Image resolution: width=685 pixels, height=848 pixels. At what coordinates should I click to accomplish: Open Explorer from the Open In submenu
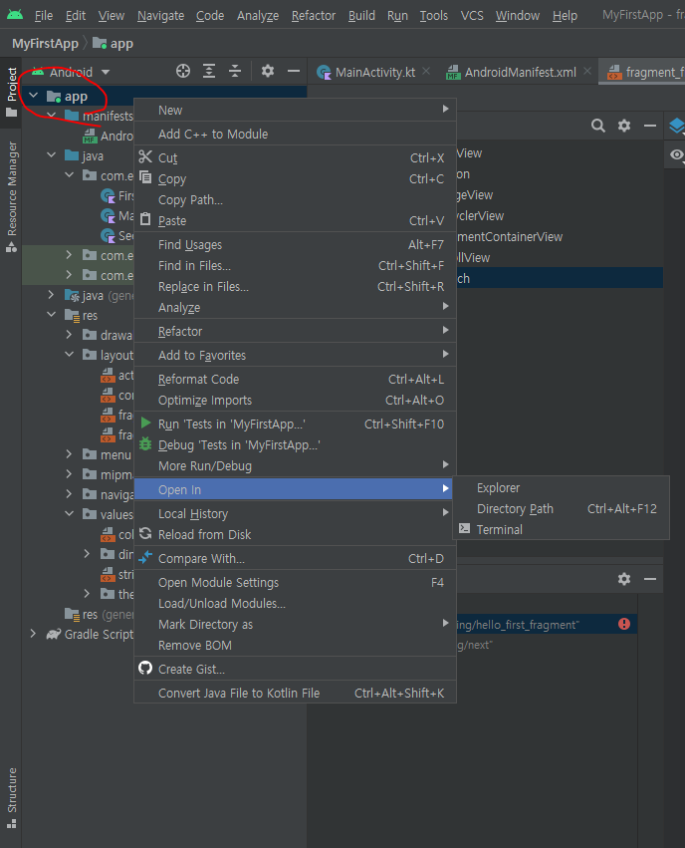pyautogui.click(x=561, y=488)
